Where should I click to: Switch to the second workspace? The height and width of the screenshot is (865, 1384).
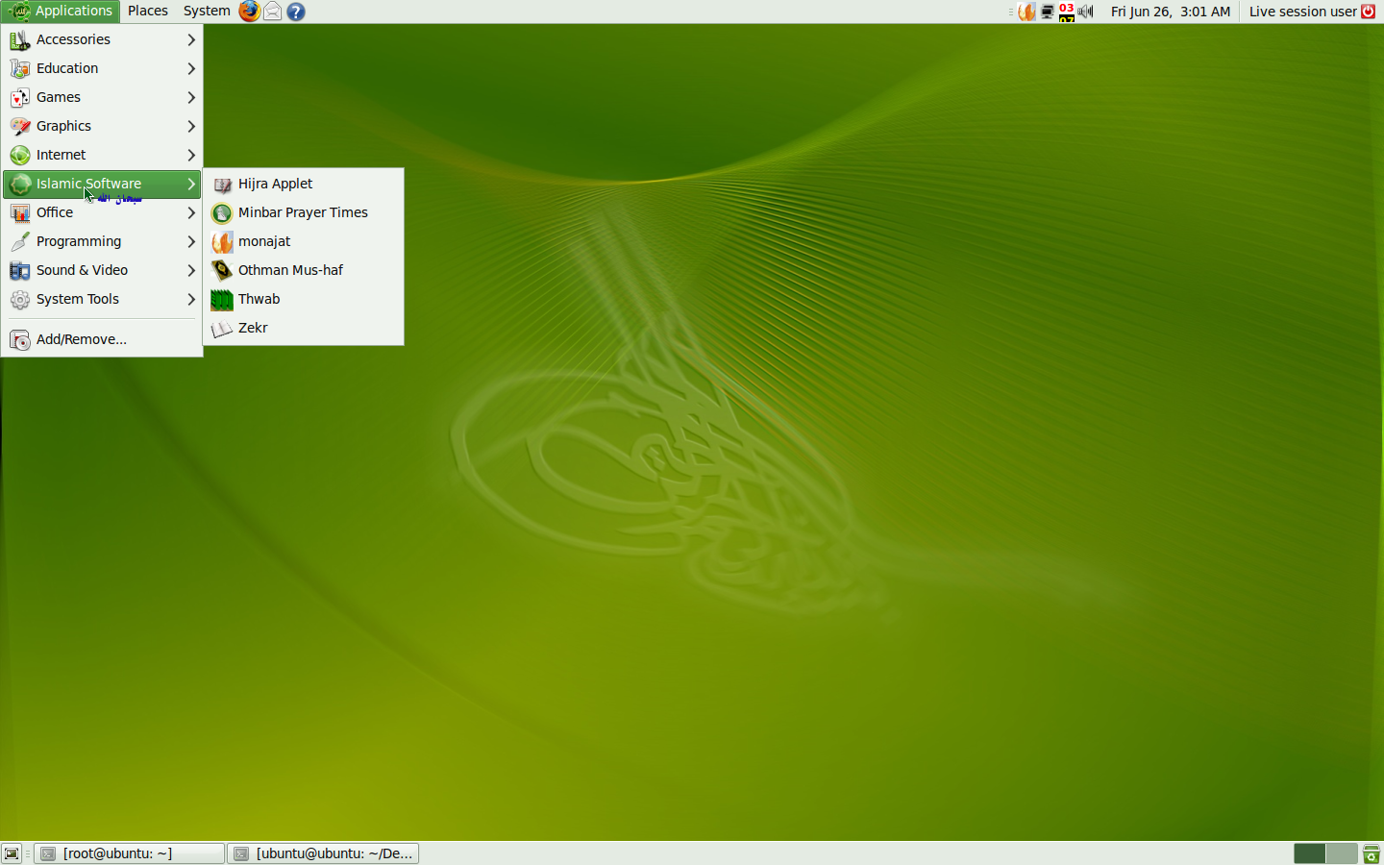pyautogui.click(x=1341, y=853)
